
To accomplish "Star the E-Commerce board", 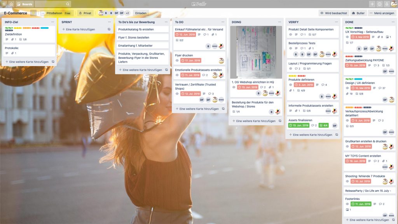I will 33,13.
